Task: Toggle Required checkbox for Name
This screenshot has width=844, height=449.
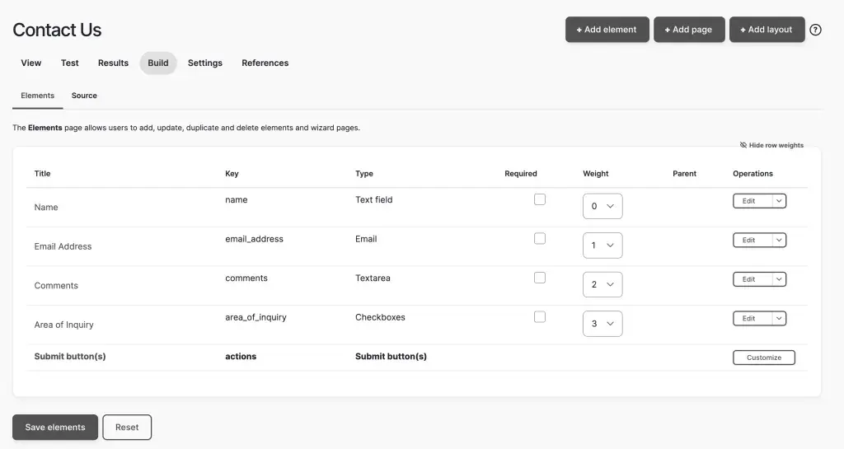Action: coord(540,199)
